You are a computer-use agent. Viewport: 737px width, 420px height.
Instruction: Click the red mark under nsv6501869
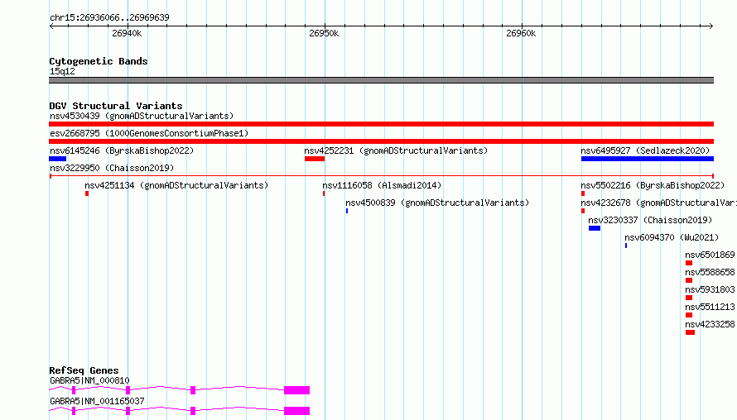click(689, 263)
